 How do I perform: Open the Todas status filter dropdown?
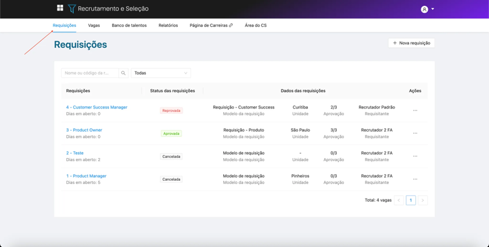click(x=161, y=73)
